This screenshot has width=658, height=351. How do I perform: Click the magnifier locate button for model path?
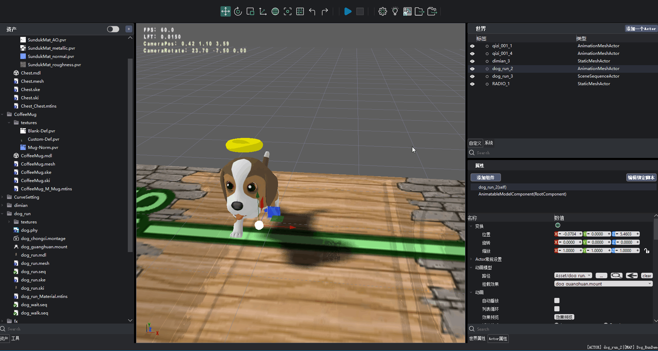(x=617, y=275)
